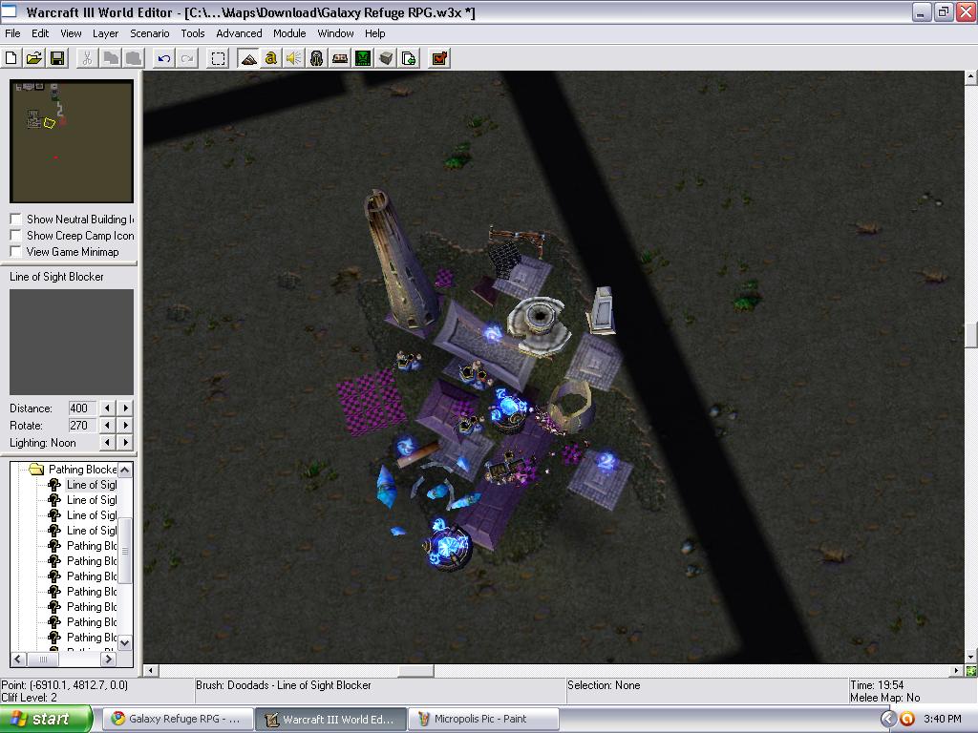Screen dimensions: 978x733
Task: Click the Rotate value field
Action: [82, 425]
